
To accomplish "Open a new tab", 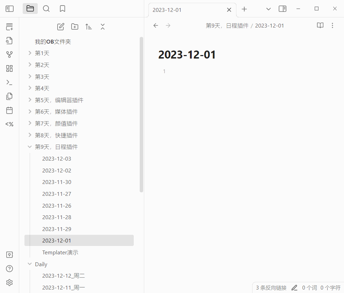I will [244, 9].
